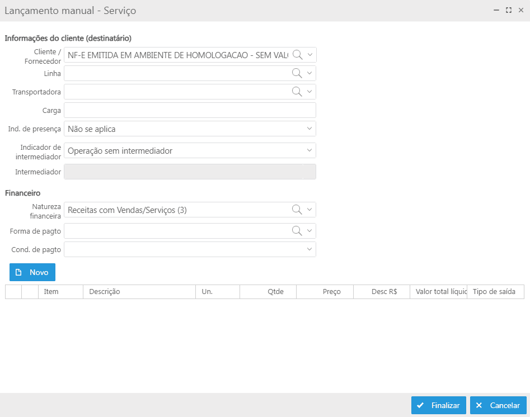Click the Finalizar button
Screen dimensions: 530x417
[439, 405]
